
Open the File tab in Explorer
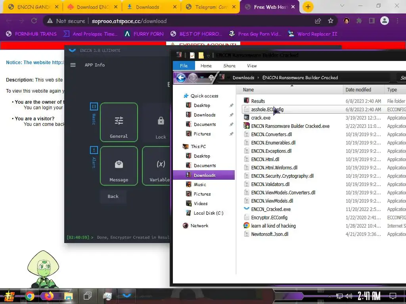pyautogui.click(x=184, y=66)
